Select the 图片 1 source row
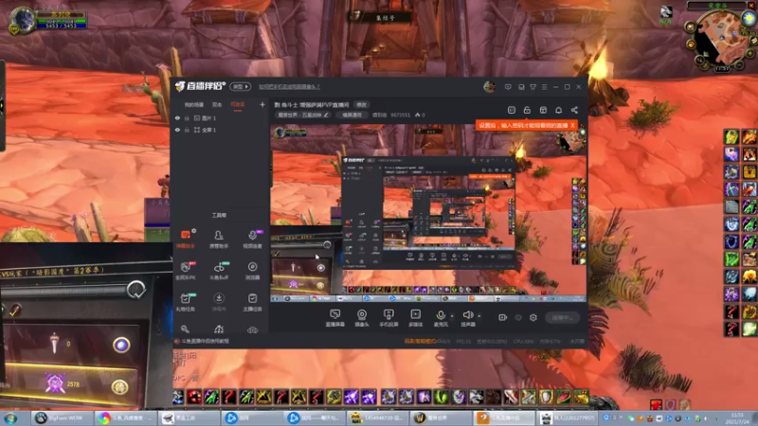This screenshot has height=426, width=758. point(220,117)
